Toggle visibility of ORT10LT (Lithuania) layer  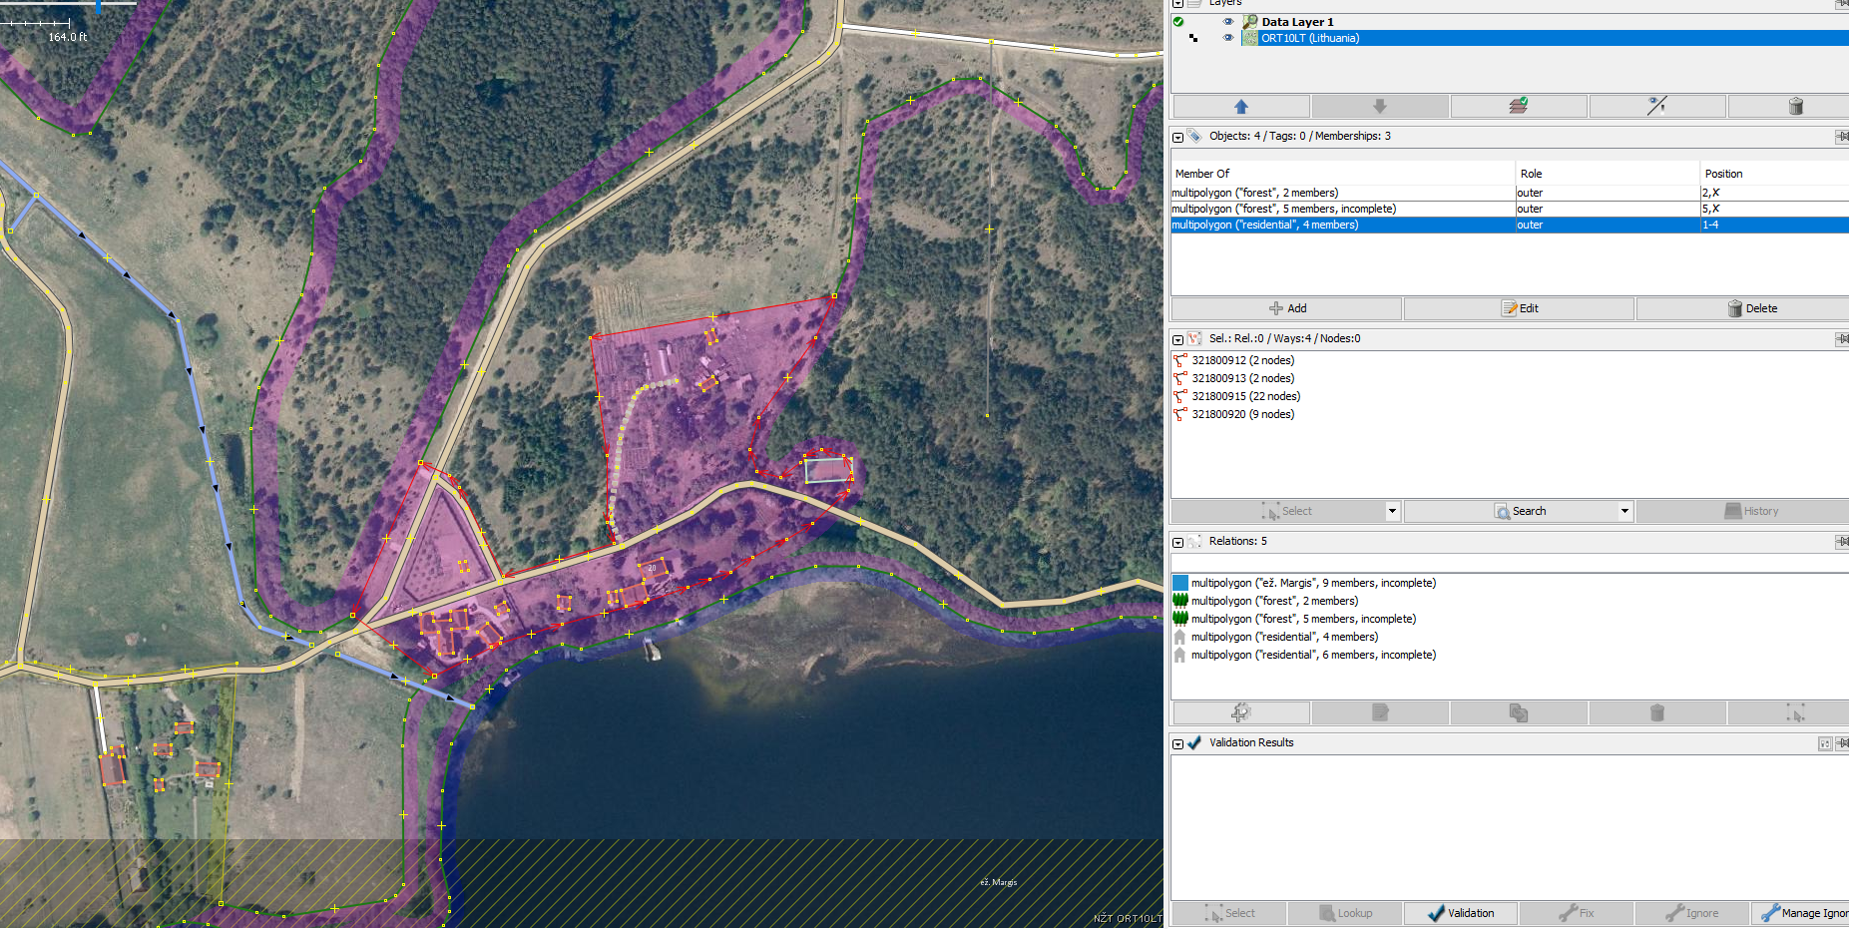(x=1228, y=38)
